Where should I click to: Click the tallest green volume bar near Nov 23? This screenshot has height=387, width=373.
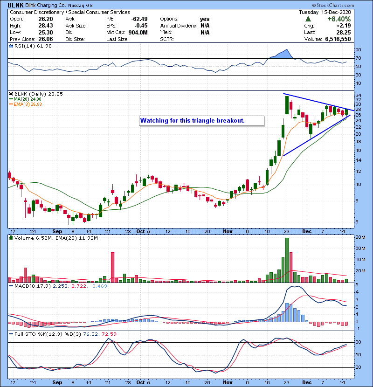click(x=287, y=260)
